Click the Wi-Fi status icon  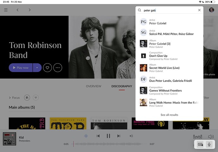point(200,2)
